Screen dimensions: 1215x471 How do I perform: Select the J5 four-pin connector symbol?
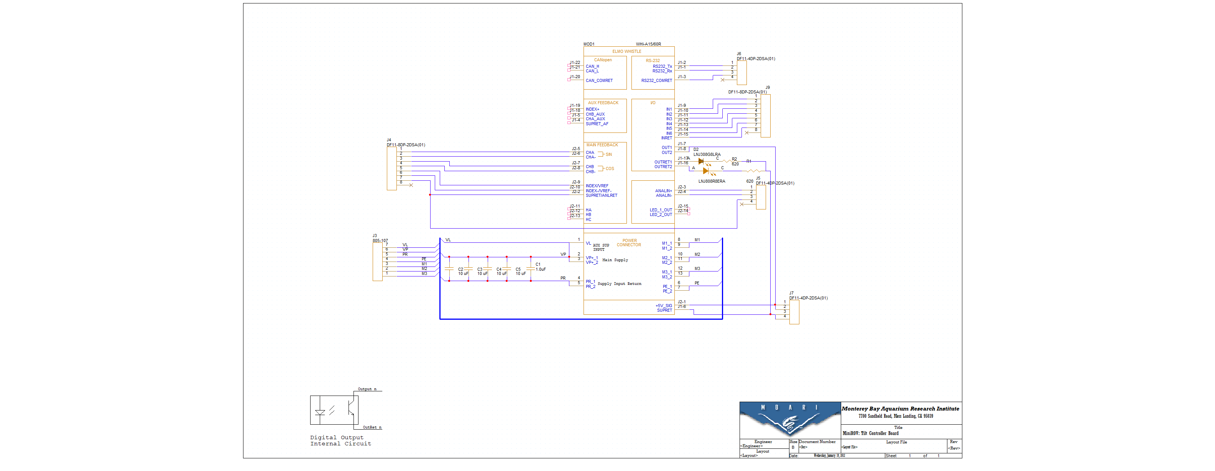point(761,197)
